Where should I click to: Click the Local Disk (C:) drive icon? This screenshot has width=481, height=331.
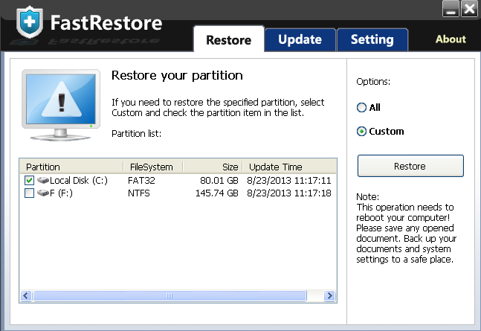(42, 181)
